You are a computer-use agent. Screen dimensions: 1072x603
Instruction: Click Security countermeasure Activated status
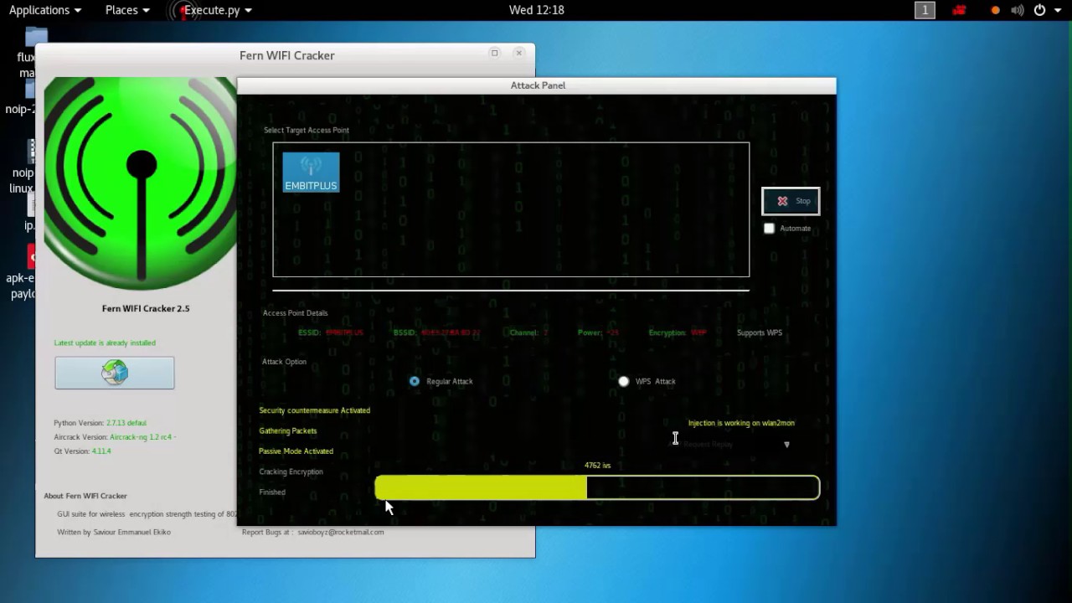coord(314,410)
